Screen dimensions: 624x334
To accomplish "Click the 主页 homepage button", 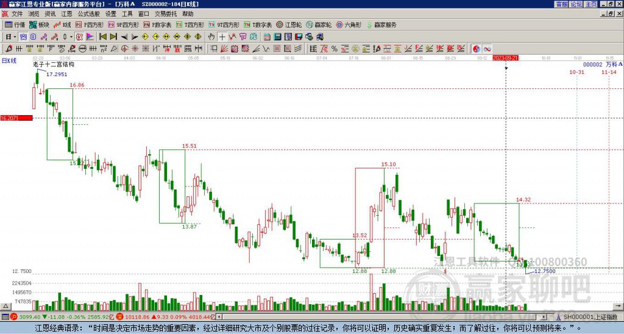I will (x=591, y=4).
